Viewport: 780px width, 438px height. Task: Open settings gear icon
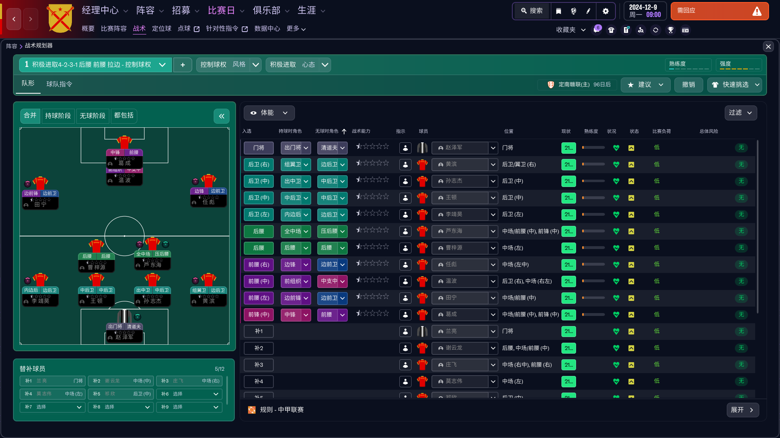(606, 11)
